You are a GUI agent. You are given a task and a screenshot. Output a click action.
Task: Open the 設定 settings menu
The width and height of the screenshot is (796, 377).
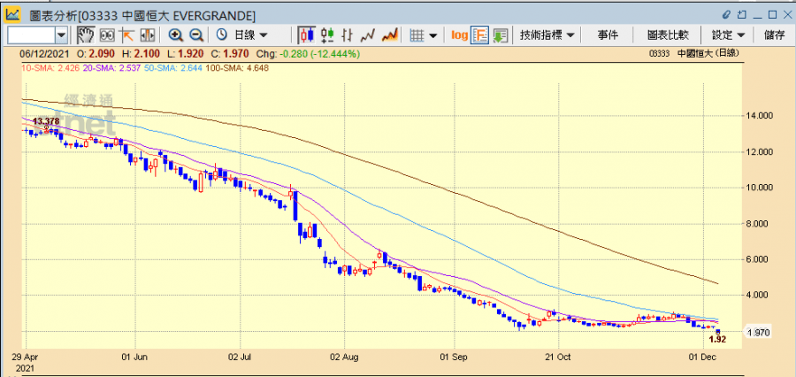[728, 35]
